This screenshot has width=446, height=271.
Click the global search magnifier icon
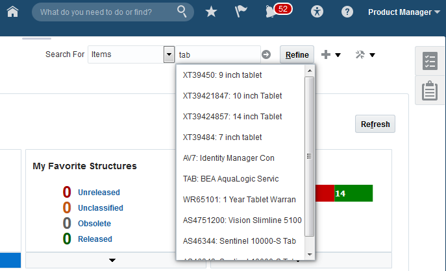pos(182,12)
